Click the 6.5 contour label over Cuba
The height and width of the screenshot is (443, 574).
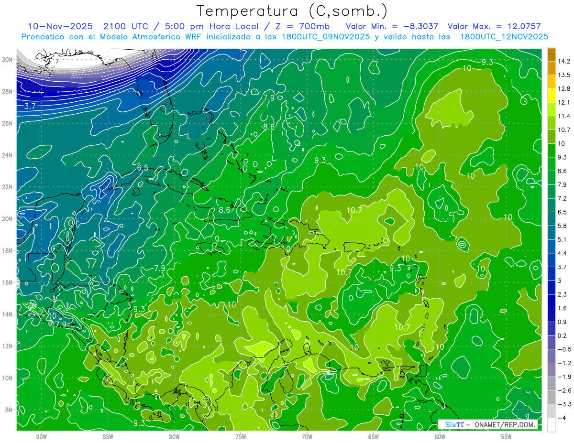(x=143, y=167)
